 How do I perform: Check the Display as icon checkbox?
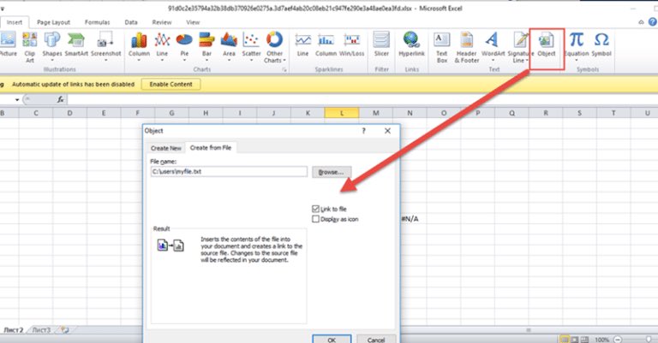pyautogui.click(x=316, y=219)
